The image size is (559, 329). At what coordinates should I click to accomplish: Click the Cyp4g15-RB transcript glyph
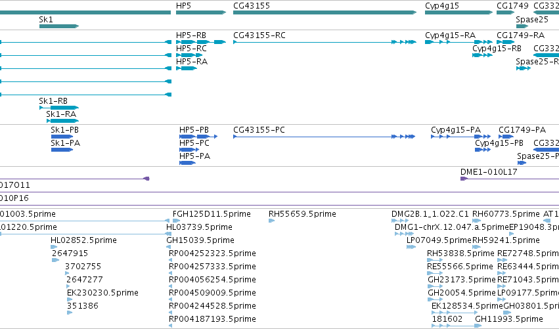pyautogui.click(x=482, y=55)
